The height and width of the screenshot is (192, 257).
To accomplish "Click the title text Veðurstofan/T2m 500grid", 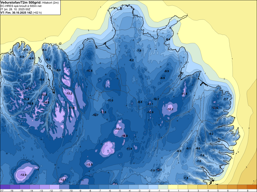I will click(x=21, y=2).
